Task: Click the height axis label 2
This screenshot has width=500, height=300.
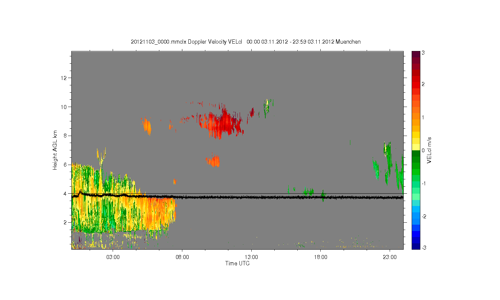Action: (x=66, y=222)
